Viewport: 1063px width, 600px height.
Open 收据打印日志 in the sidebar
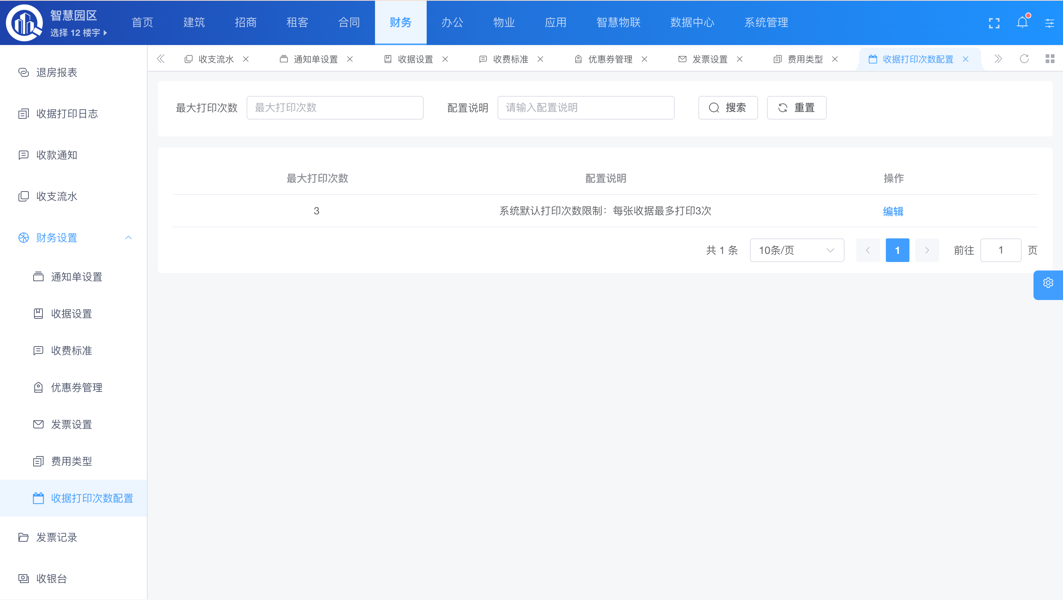pos(67,114)
